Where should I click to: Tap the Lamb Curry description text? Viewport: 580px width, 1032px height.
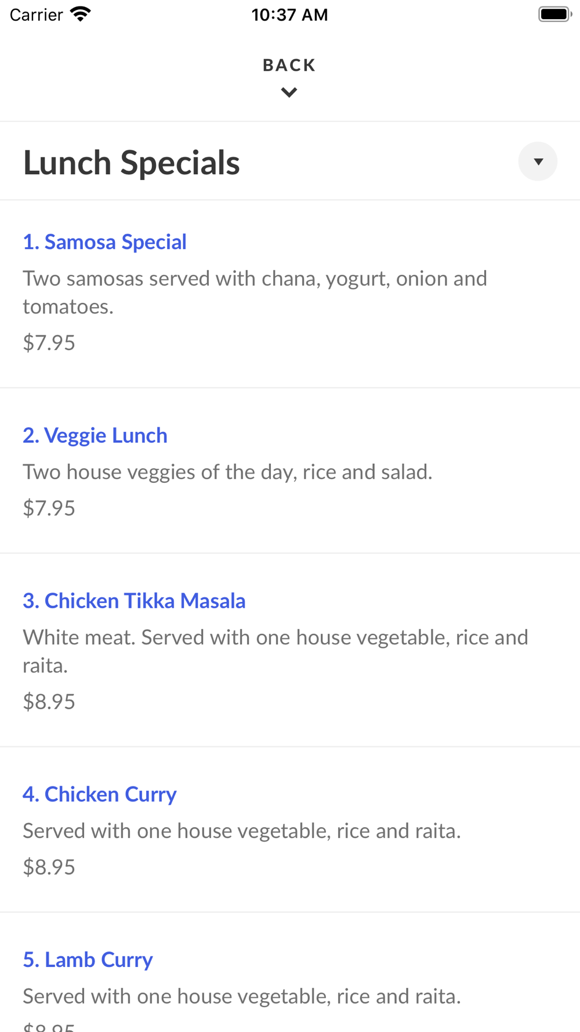point(242,996)
